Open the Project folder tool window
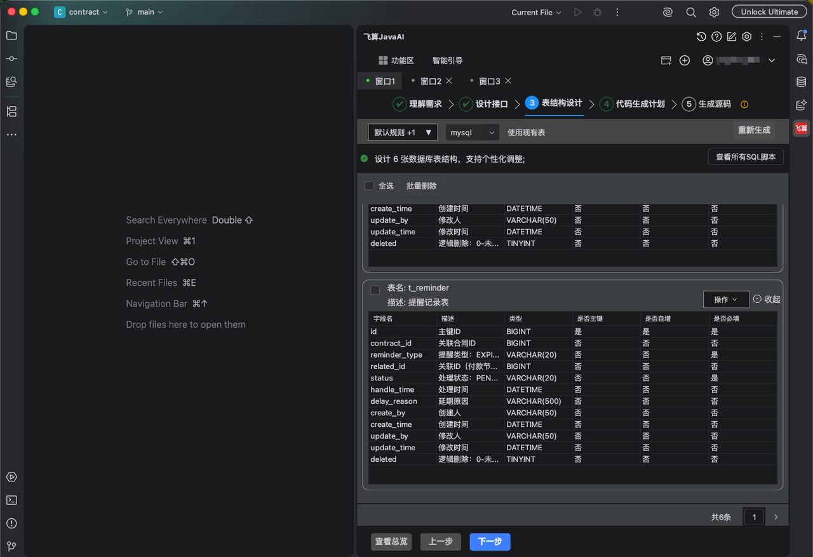Image resolution: width=813 pixels, height=557 pixels. [x=11, y=36]
